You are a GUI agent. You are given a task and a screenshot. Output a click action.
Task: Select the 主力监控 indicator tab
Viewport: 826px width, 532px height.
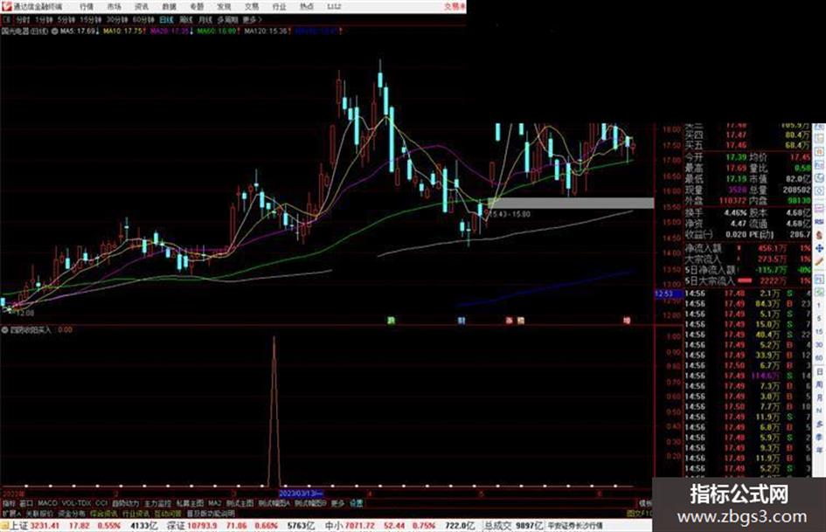pyautogui.click(x=157, y=503)
